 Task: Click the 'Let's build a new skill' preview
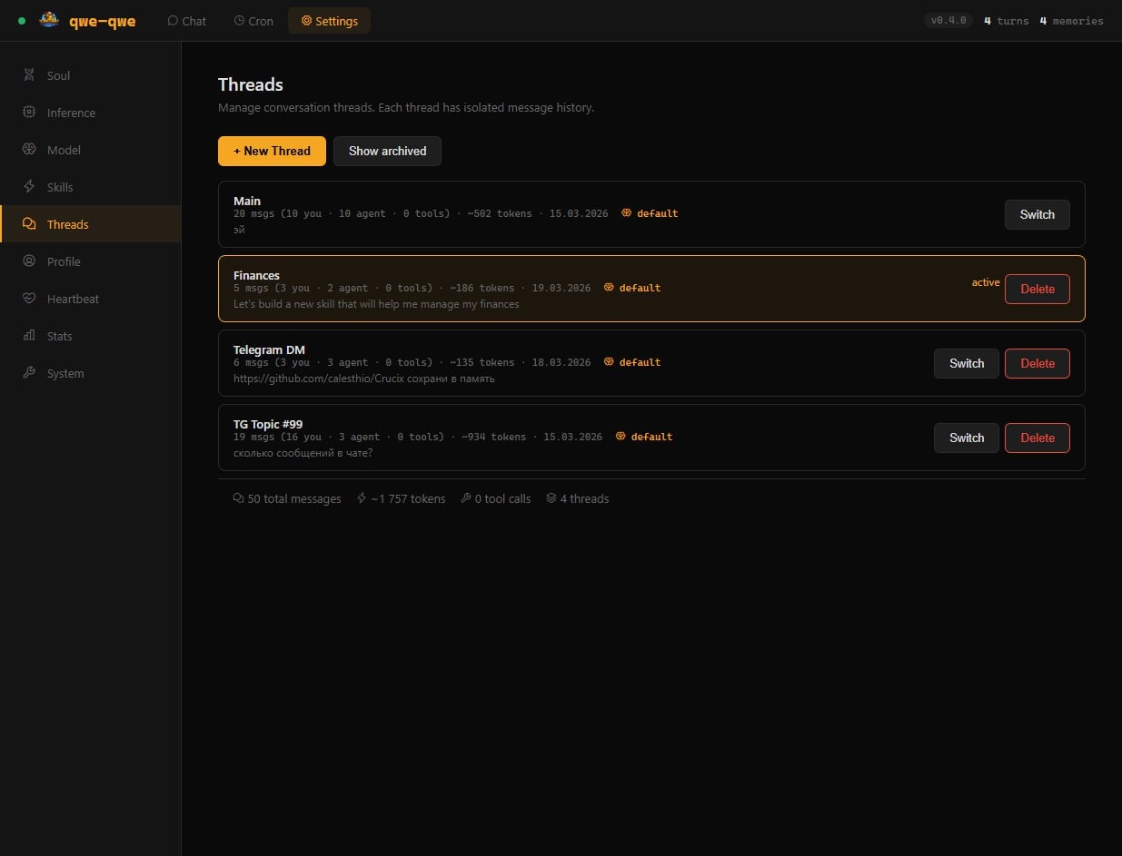[x=376, y=304]
